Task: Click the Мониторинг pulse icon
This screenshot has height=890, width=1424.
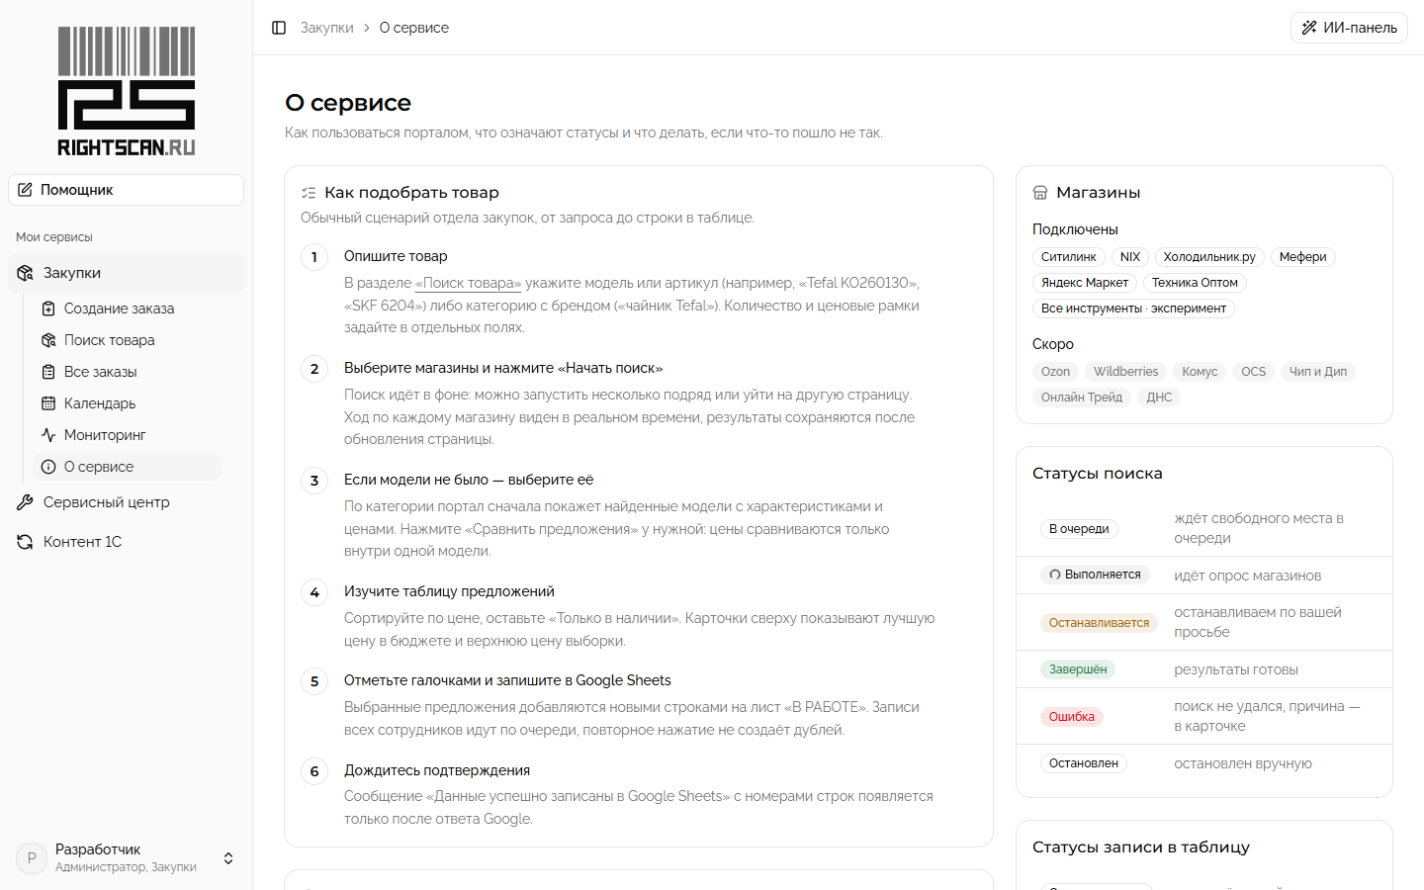Action: [x=48, y=435]
